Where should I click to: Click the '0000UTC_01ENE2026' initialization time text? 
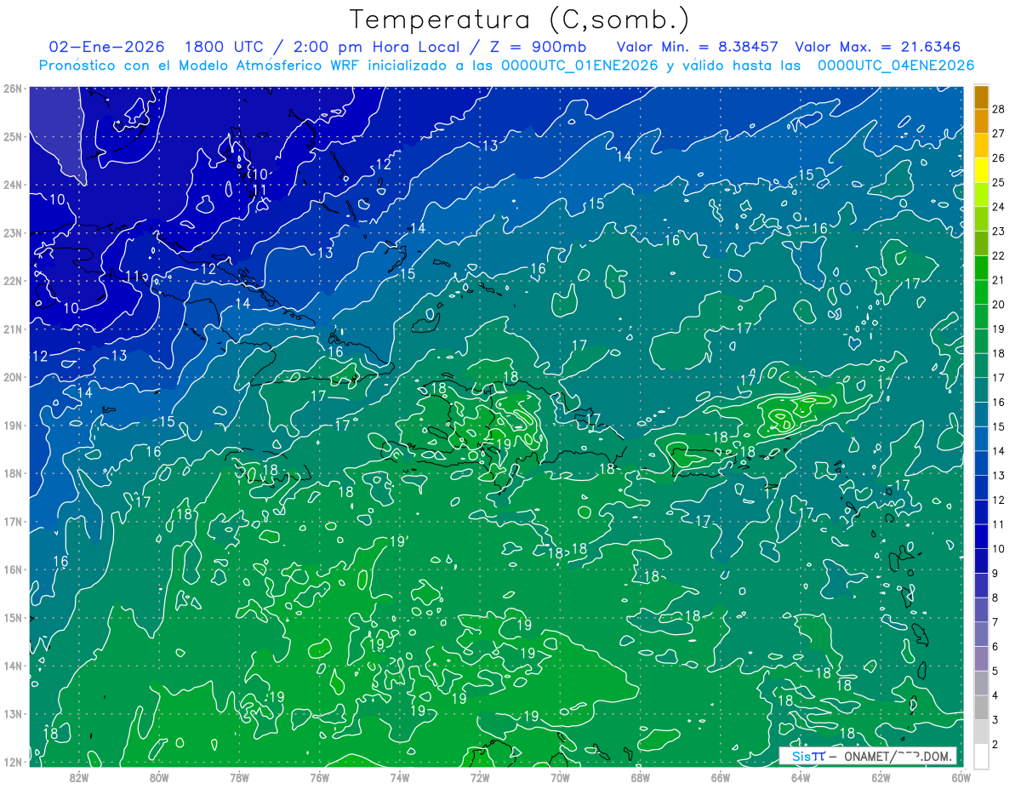coord(579,66)
